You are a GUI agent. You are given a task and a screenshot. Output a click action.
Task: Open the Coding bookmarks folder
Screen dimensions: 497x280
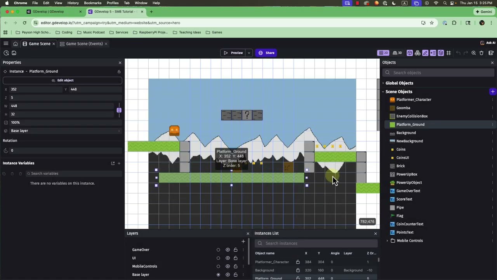pyautogui.click(x=64, y=32)
